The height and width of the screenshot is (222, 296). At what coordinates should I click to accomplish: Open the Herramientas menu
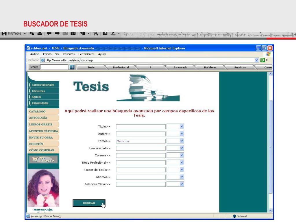pyautogui.click(x=86, y=54)
